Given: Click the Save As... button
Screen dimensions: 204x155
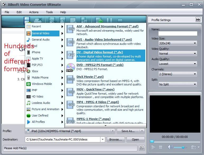Looking at the screenshot, I should coord(128,131).
